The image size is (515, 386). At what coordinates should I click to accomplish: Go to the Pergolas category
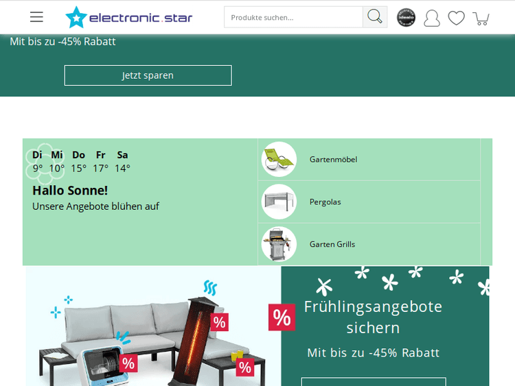[325, 202]
